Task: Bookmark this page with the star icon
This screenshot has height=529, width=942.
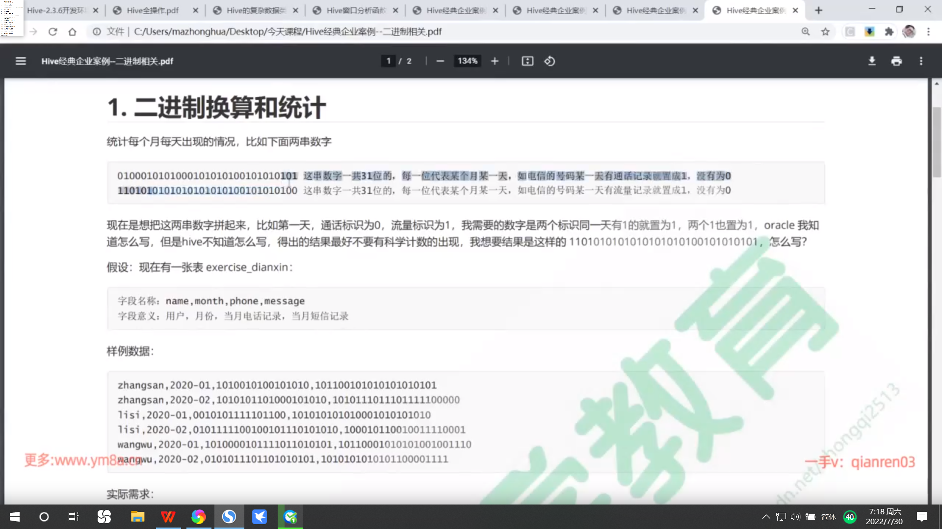Action: (x=825, y=32)
